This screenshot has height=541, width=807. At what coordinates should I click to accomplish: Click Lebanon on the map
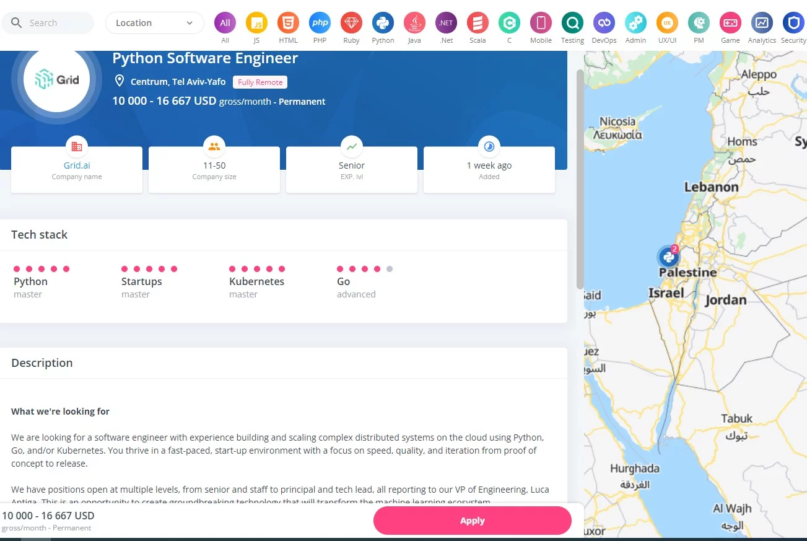(x=711, y=187)
